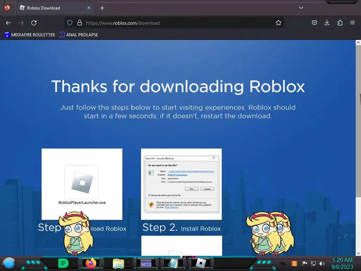Image resolution: width=361 pixels, height=271 pixels.
Task: Reload the Roblox download page
Action: click(x=34, y=23)
